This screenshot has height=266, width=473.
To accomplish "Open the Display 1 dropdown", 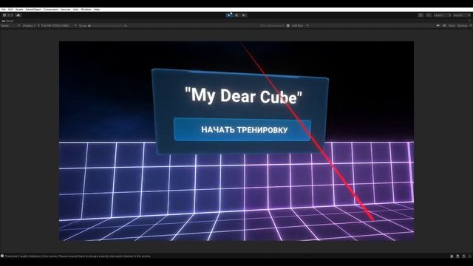I will pos(31,26).
